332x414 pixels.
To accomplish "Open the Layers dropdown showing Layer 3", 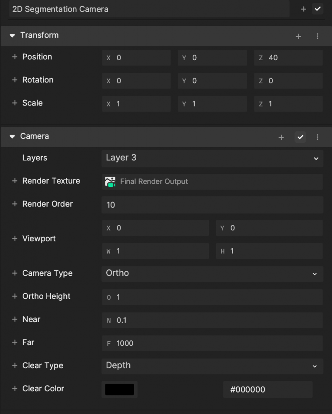I will [x=212, y=158].
